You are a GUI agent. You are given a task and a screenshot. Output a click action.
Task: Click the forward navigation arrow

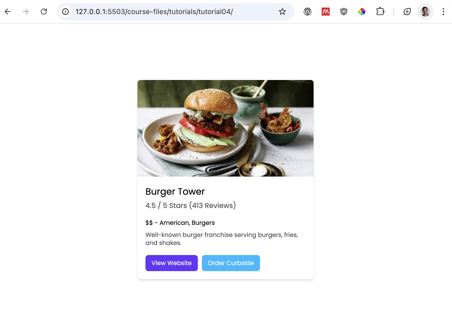pyautogui.click(x=26, y=12)
